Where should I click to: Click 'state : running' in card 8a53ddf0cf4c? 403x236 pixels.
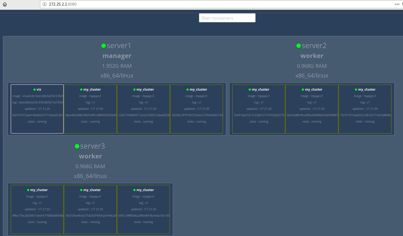pyautogui.click(x=312, y=121)
